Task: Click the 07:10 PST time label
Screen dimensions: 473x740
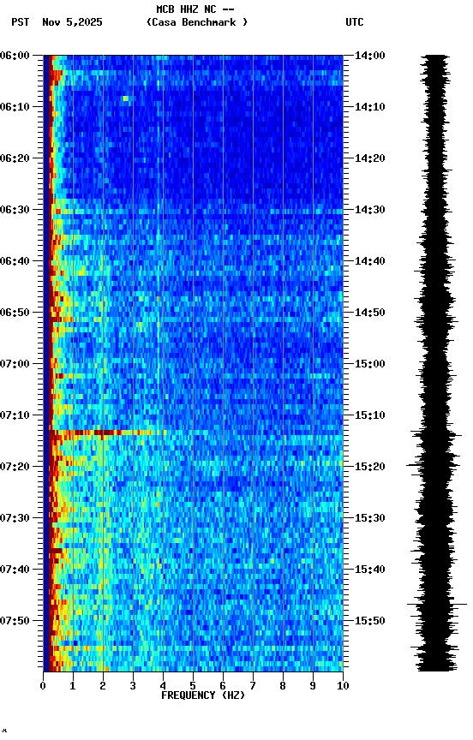Action: [x=15, y=415]
